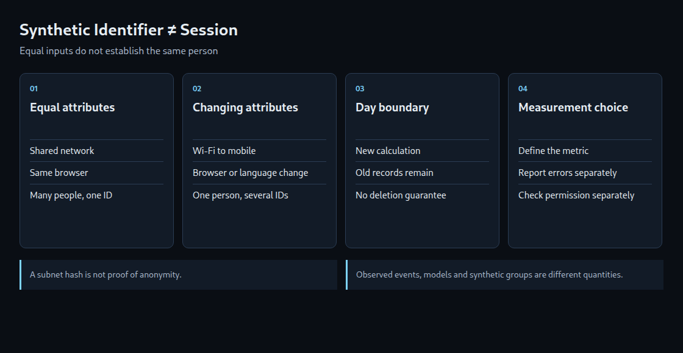The height and width of the screenshot is (353, 683).
Task: Click the subnet hash anonymity note
Action: pyautogui.click(x=178, y=274)
